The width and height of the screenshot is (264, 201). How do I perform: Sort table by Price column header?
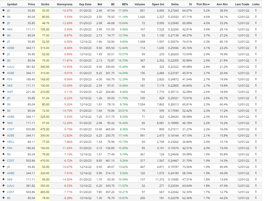[31, 4]
